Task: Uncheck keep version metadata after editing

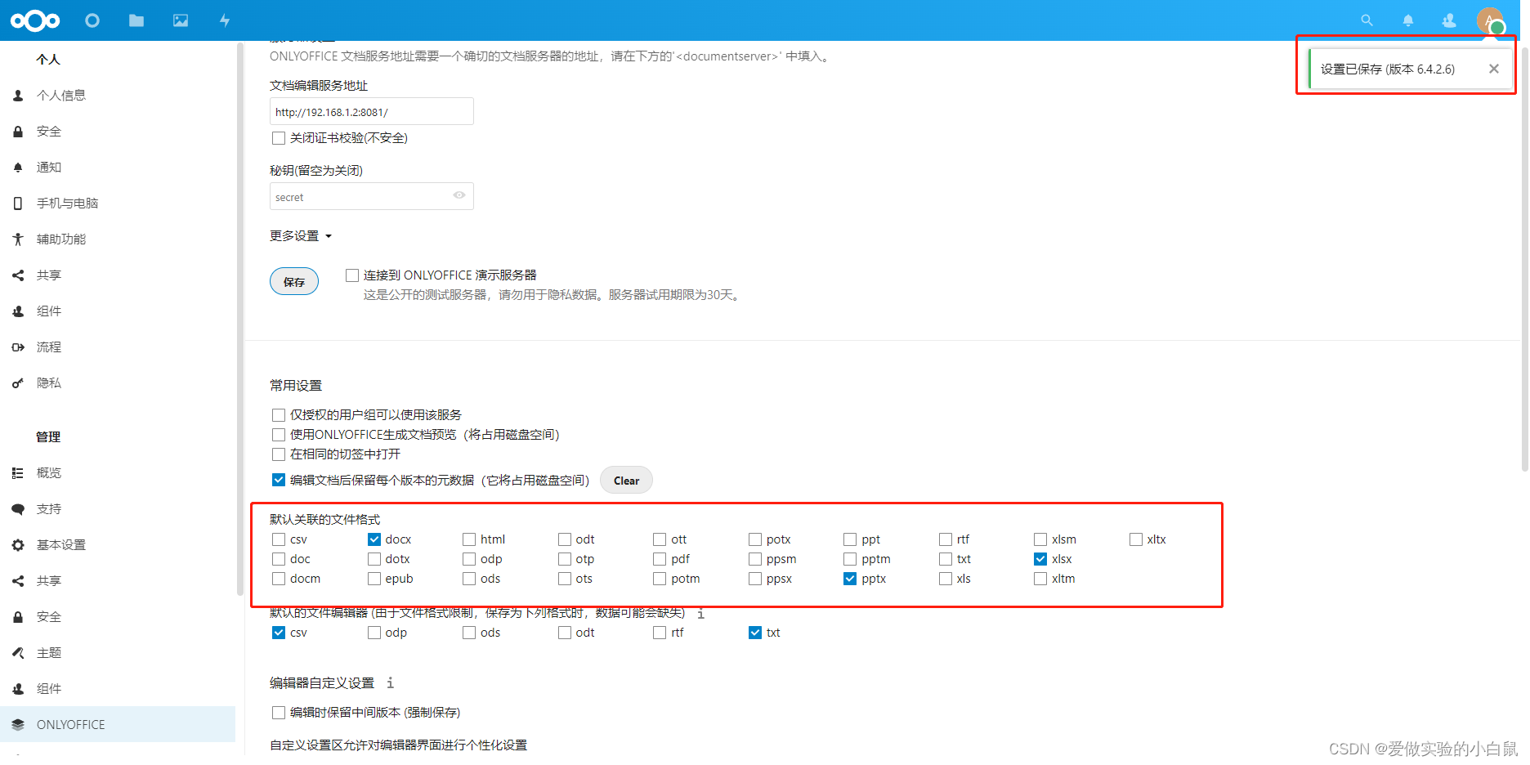Action: pyautogui.click(x=279, y=480)
